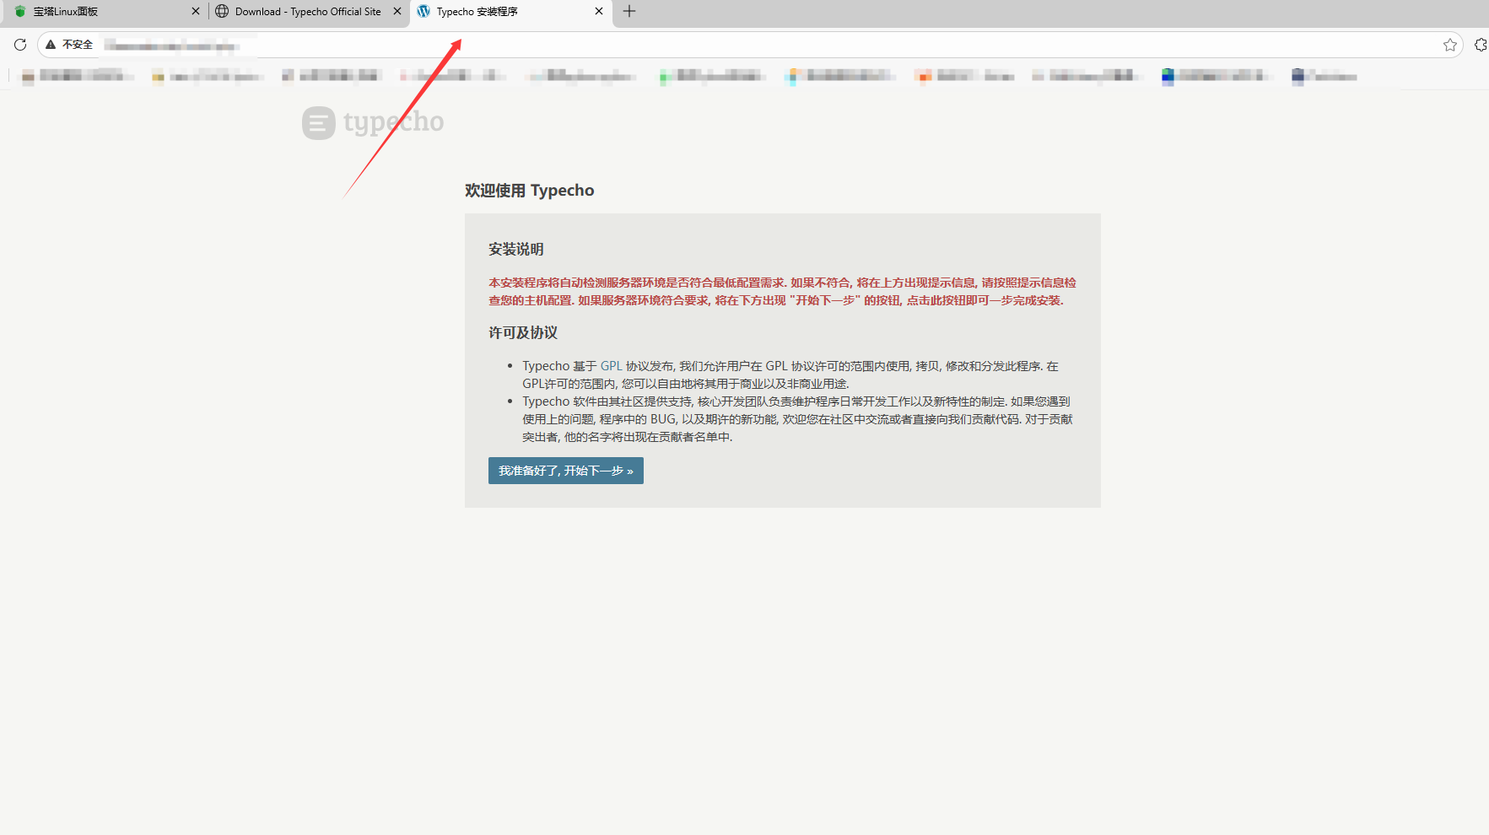Click the typecho logo in the page header

point(373,123)
